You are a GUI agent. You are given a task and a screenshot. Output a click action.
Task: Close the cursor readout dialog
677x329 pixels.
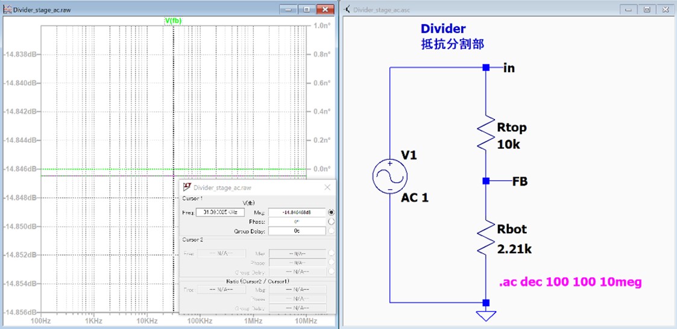pos(327,188)
